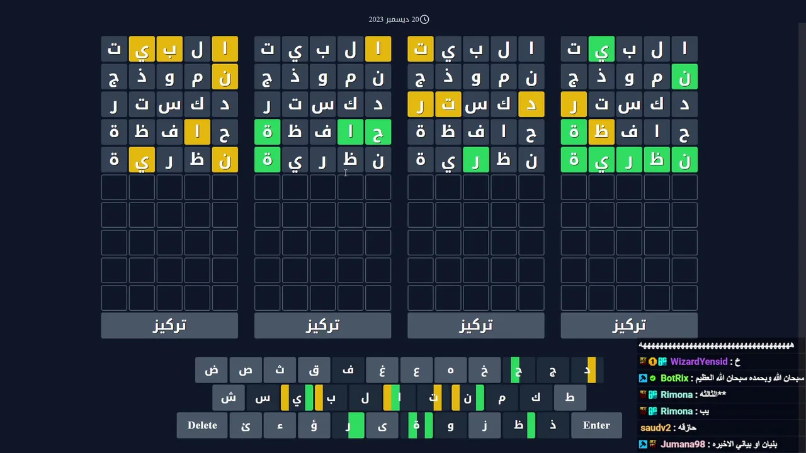The height and width of the screenshot is (453, 806).
Task: Tap the ف key on the keyboard
Action: 348,370
